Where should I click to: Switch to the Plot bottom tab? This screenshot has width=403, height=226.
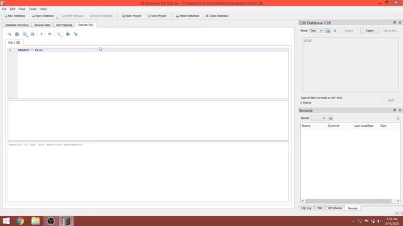pos(319,208)
